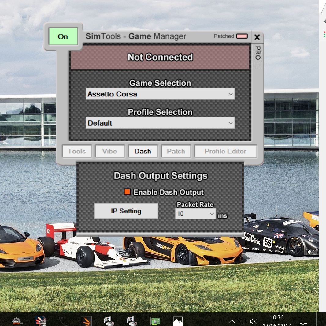Open the second joystick taskbar icon
The image size is (326, 326).
click(132, 320)
